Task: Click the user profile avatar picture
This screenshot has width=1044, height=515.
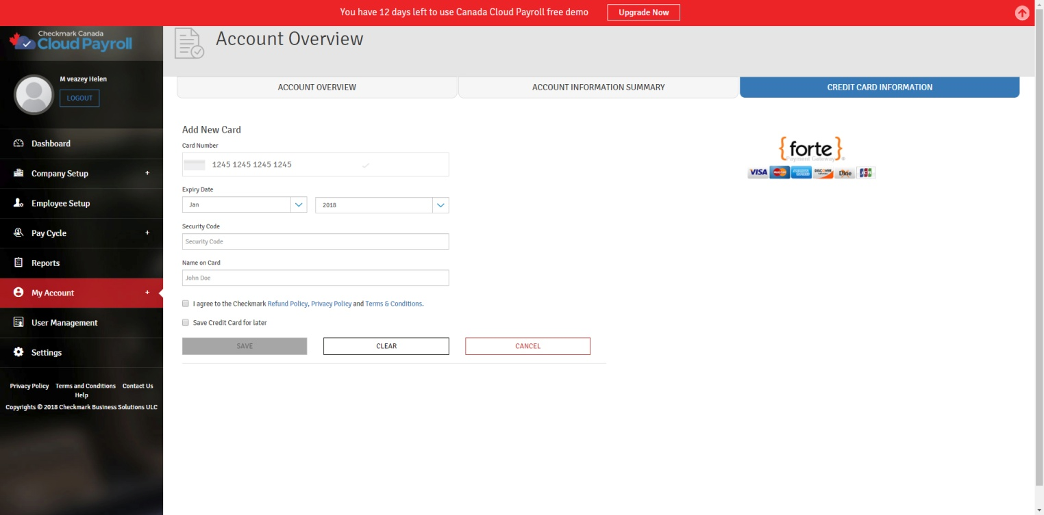Action: (34, 94)
